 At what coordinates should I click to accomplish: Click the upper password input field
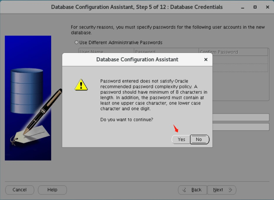(x=241, y=117)
